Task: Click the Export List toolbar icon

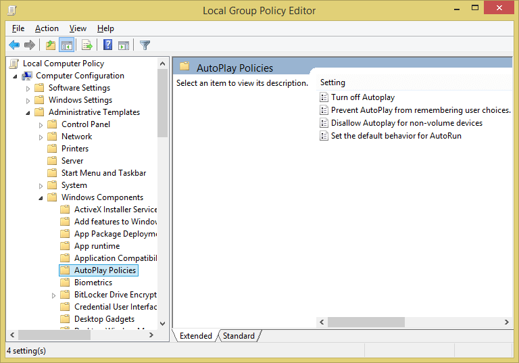Action: (87, 45)
